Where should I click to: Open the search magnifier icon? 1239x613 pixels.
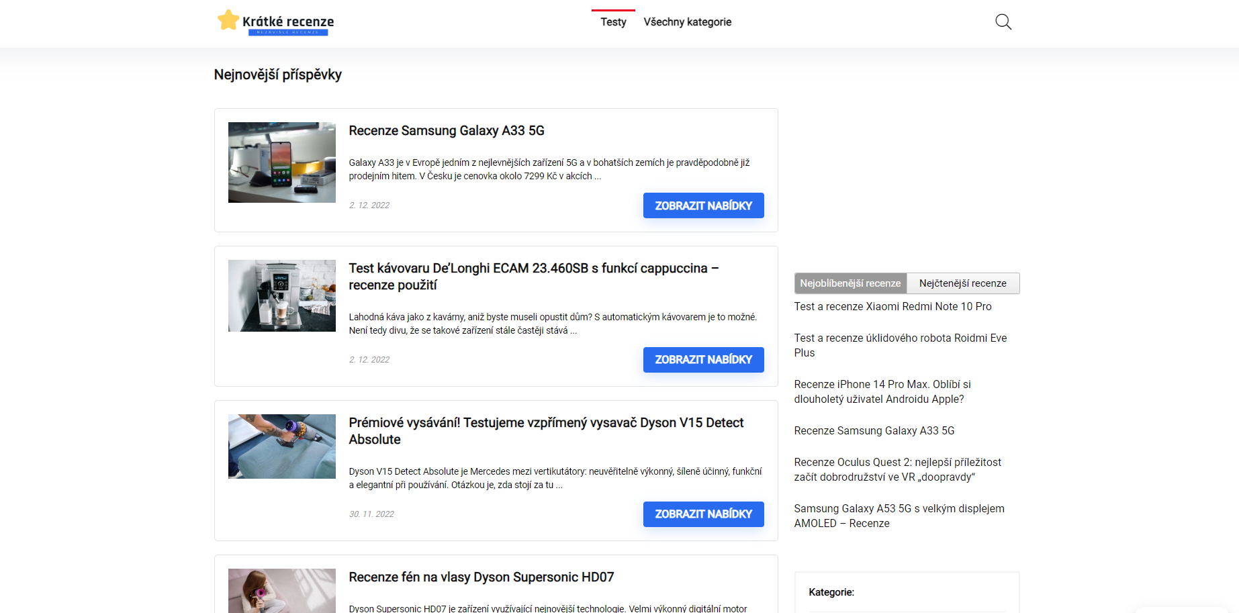coord(1003,22)
